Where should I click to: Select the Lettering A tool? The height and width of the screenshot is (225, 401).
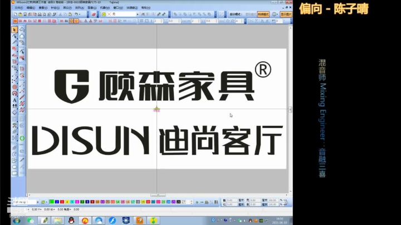pyautogui.click(x=14, y=100)
